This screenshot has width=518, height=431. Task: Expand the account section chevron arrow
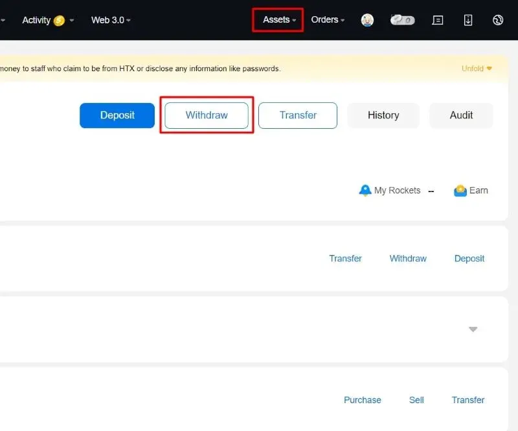(473, 329)
